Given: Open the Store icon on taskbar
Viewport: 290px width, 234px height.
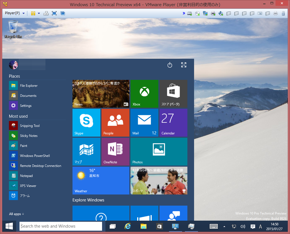Looking at the screenshot, I should [x=159, y=226].
